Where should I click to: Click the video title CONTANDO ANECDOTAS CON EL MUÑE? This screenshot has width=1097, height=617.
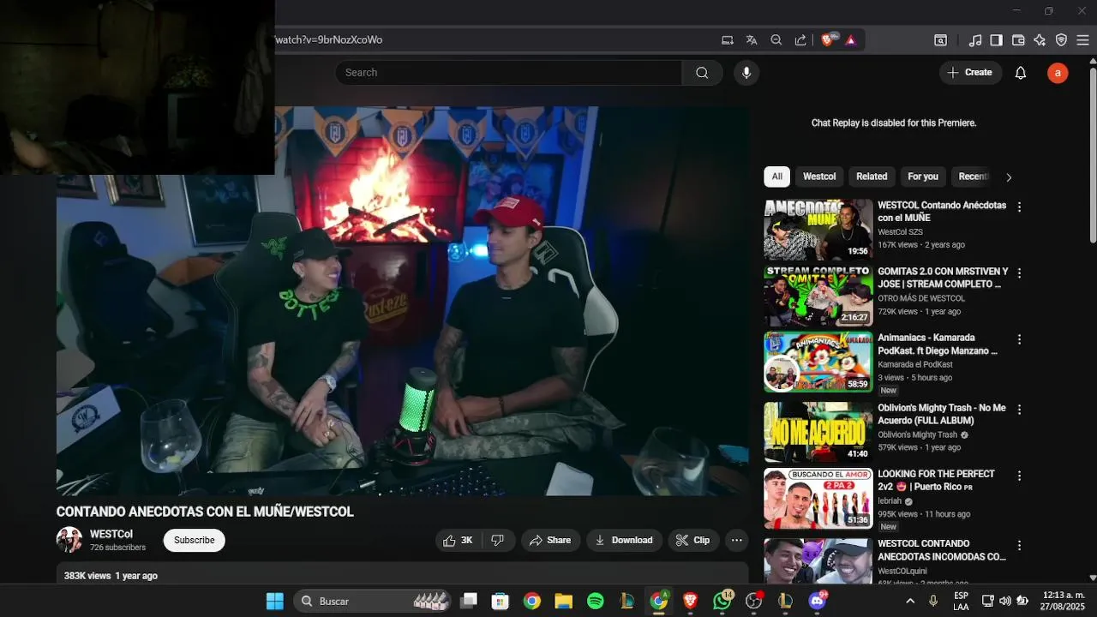point(205,512)
